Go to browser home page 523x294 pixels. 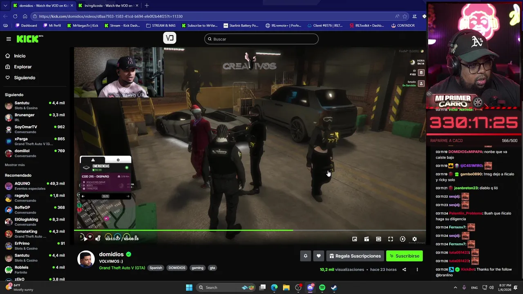pyautogui.click(x=25, y=16)
